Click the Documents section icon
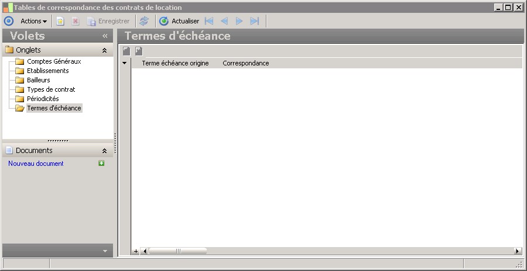Screen dimensions: 527x271 coord(9,151)
